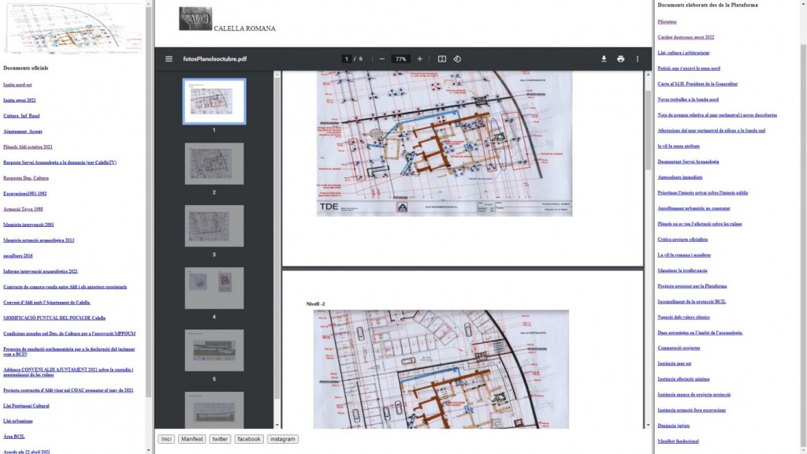This screenshot has width=807, height=454.
Task: Open page 4 thumbnail in sidebar
Action: click(x=214, y=288)
